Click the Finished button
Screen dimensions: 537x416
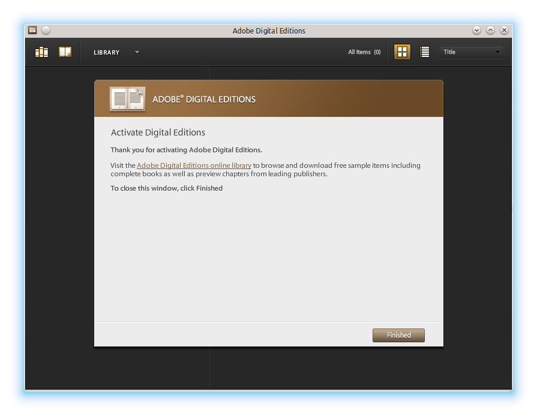398,335
